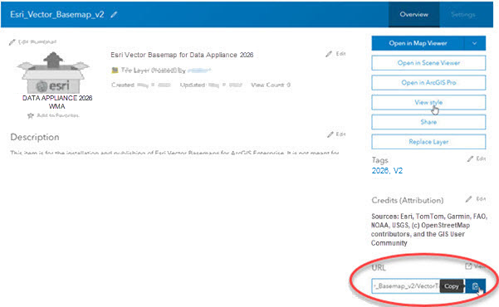This screenshot has height=307, width=499.
Task: Click the Replace Layer button
Action: click(428, 142)
